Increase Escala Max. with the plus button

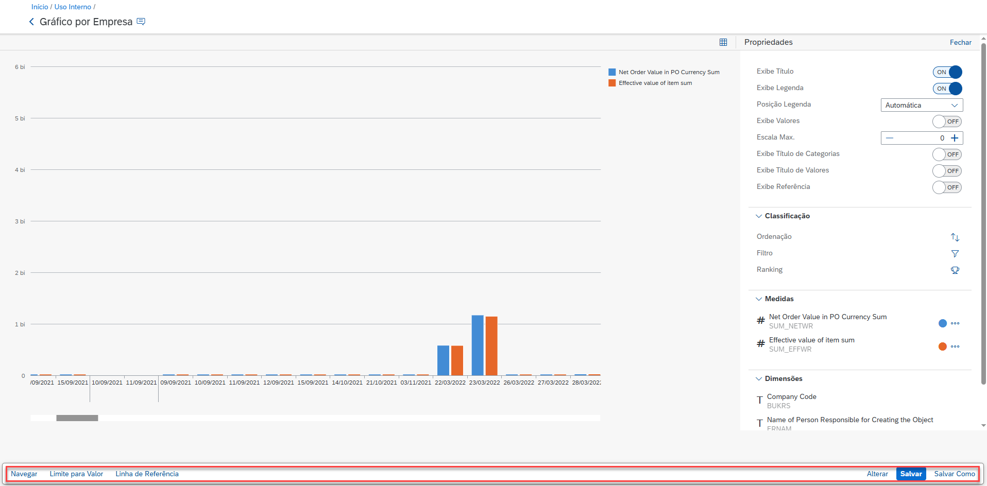click(x=955, y=138)
